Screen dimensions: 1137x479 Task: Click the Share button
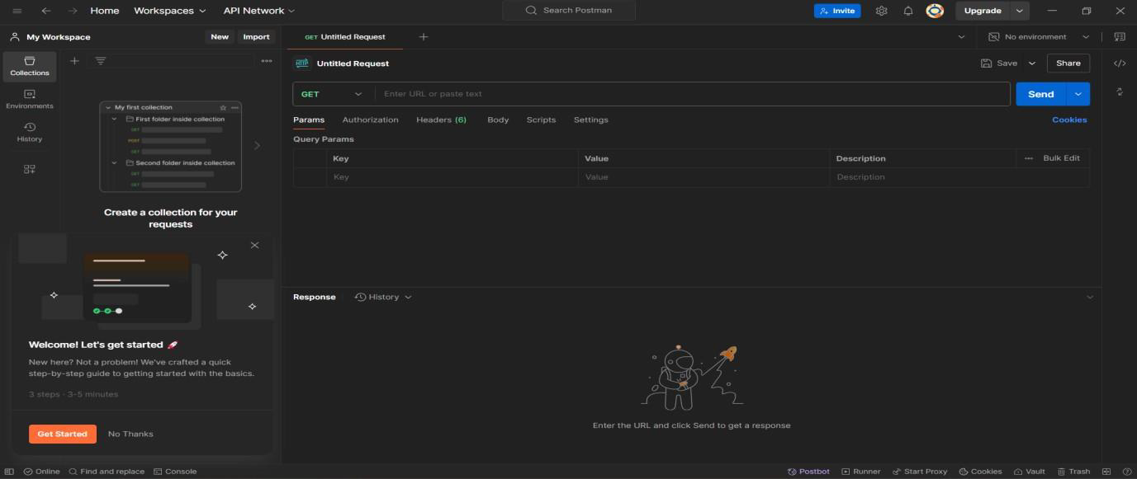pyautogui.click(x=1068, y=63)
